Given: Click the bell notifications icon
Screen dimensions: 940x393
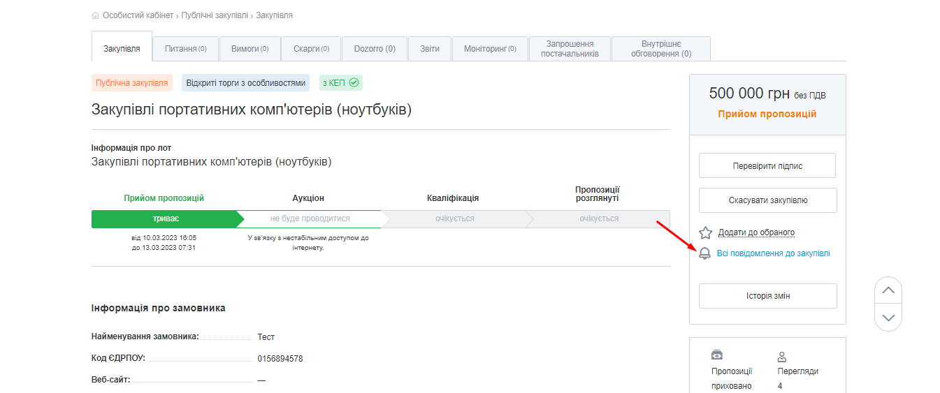Looking at the screenshot, I should (705, 253).
